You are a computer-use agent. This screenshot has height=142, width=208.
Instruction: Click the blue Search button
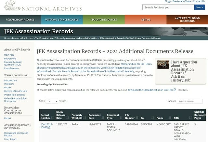tap(199, 7)
